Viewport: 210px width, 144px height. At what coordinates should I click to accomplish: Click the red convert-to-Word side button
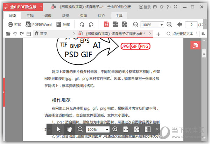coord(195,45)
